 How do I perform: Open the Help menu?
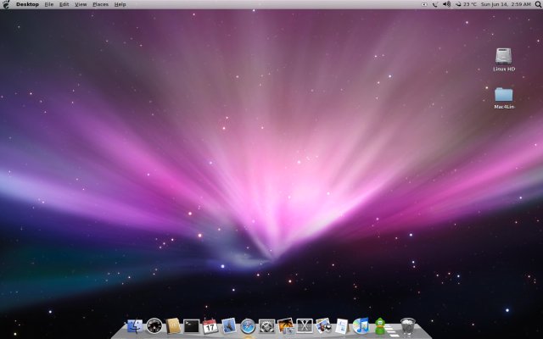click(120, 4)
